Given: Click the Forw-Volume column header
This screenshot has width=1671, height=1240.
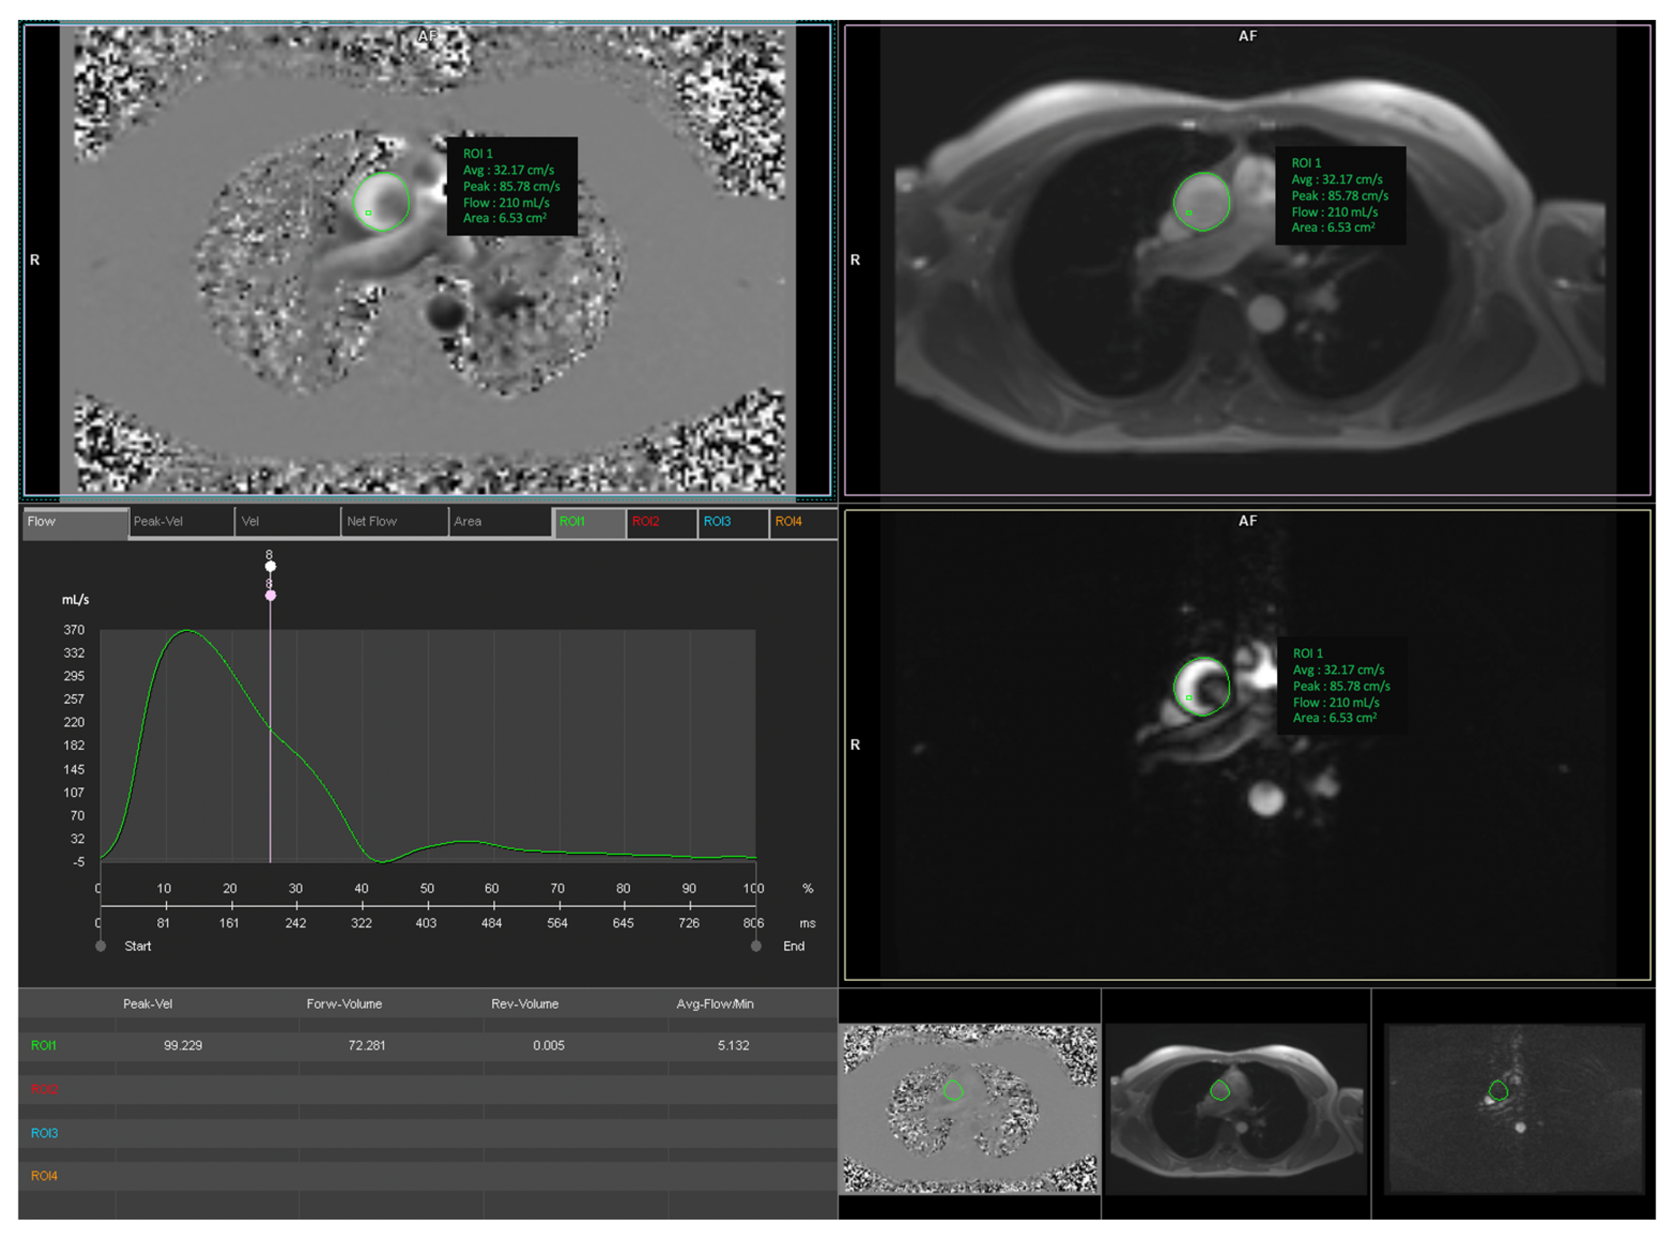Looking at the screenshot, I should pos(344,1004).
